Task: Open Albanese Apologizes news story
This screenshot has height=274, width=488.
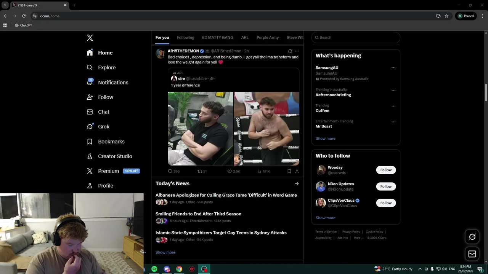Action: point(226,195)
